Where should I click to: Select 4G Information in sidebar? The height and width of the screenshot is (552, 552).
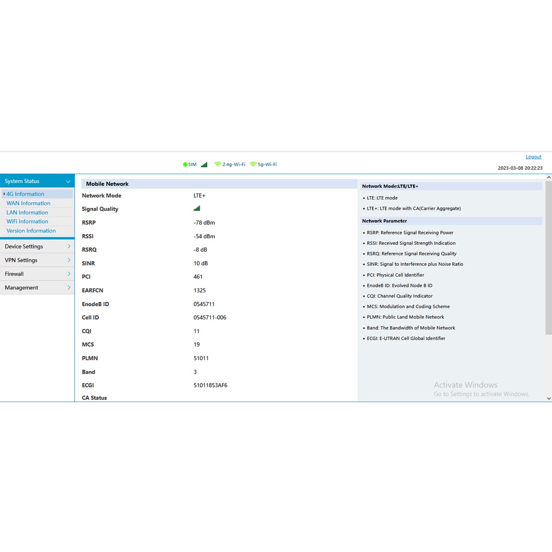25,194
